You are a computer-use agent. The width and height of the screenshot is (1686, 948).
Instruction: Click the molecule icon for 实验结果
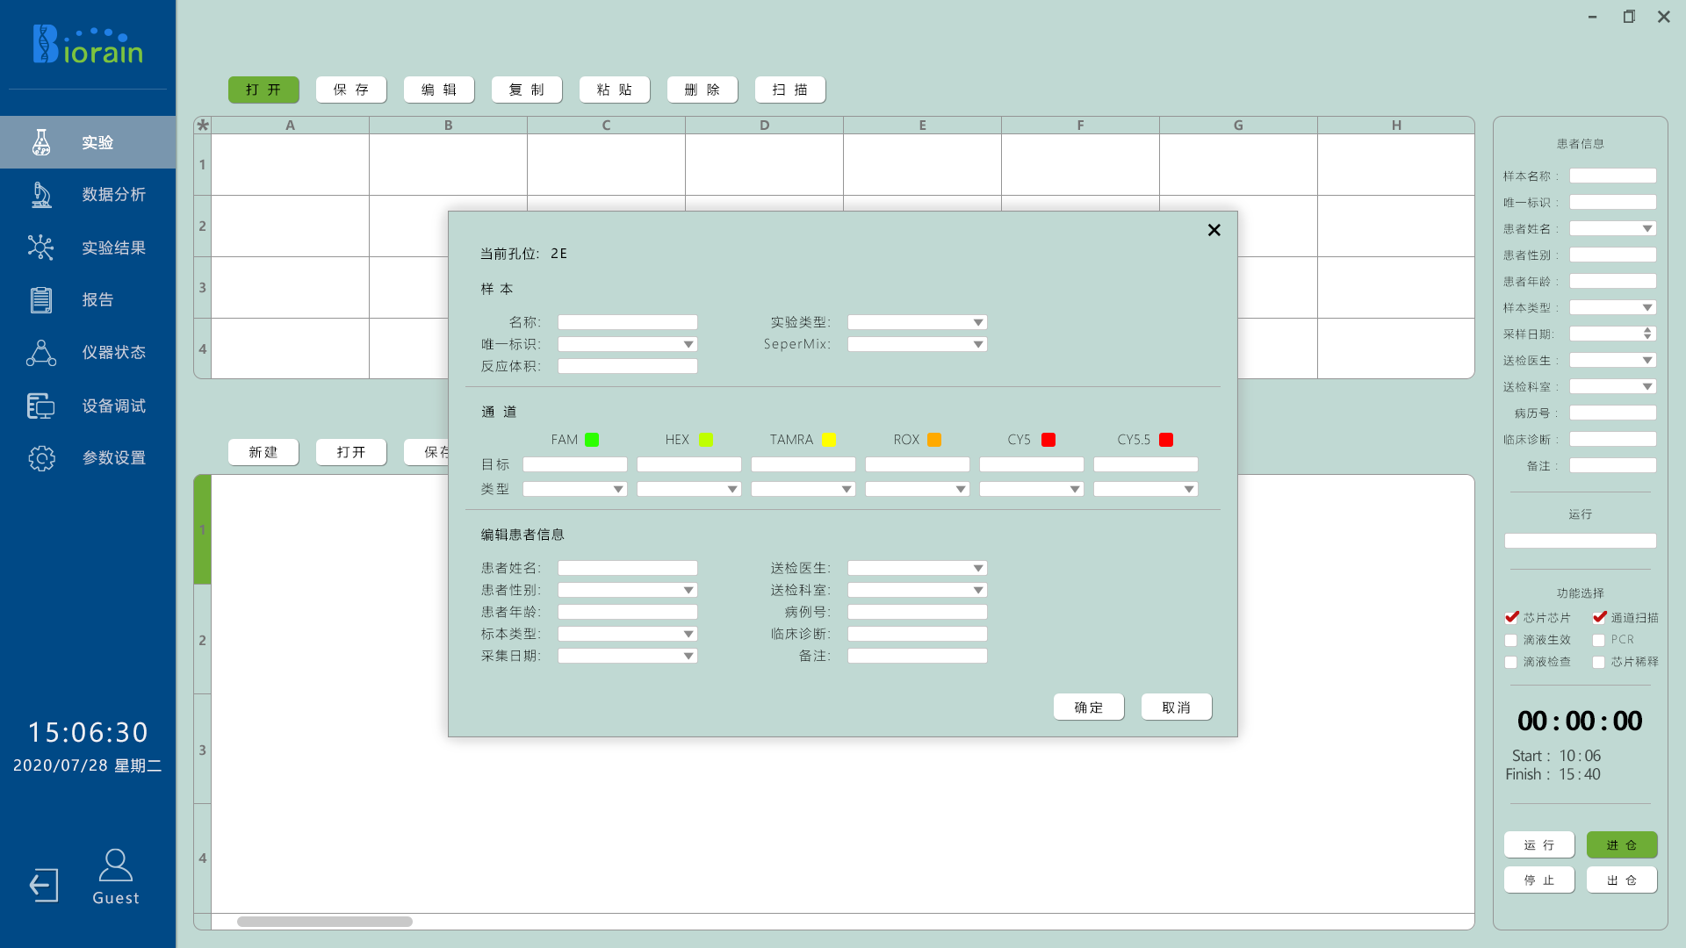41,248
